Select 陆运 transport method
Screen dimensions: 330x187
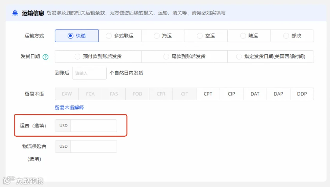(249, 36)
